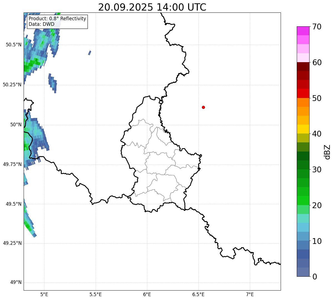Click the olive colorbar segment below 40
The height and width of the screenshot is (300, 334).
pyautogui.click(x=303, y=138)
